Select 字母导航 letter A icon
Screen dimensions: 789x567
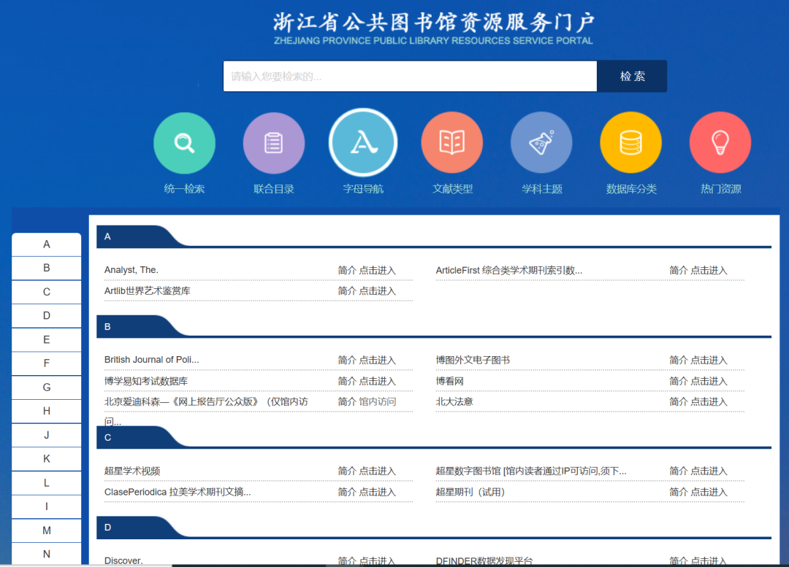[363, 143]
